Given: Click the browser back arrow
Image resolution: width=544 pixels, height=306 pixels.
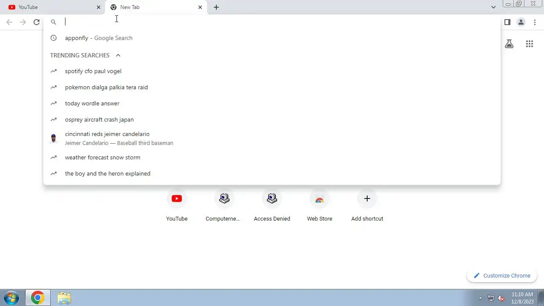Looking at the screenshot, I should [x=9, y=22].
